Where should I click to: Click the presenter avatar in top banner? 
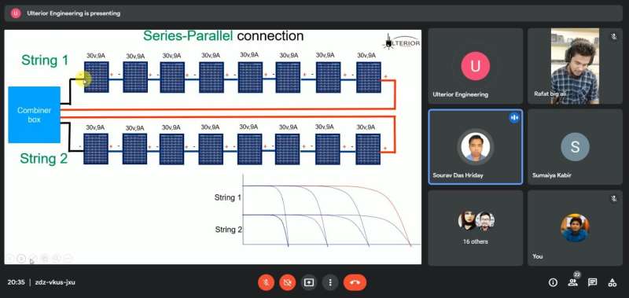pyautogui.click(x=16, y=13)
